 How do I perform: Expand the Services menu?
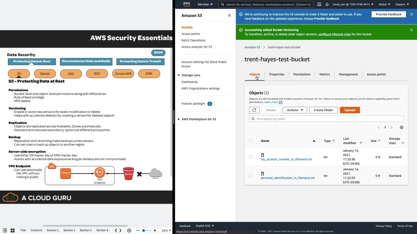[205, 4]
